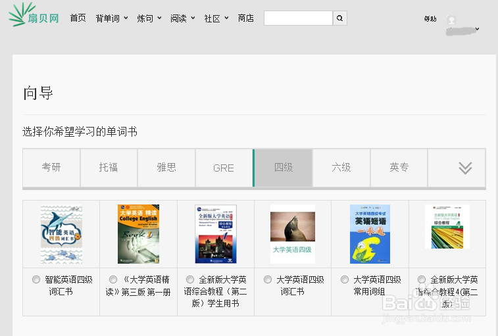Click the top search input field
This screenshot has width=498, height=336.
(x=298, y=18)
